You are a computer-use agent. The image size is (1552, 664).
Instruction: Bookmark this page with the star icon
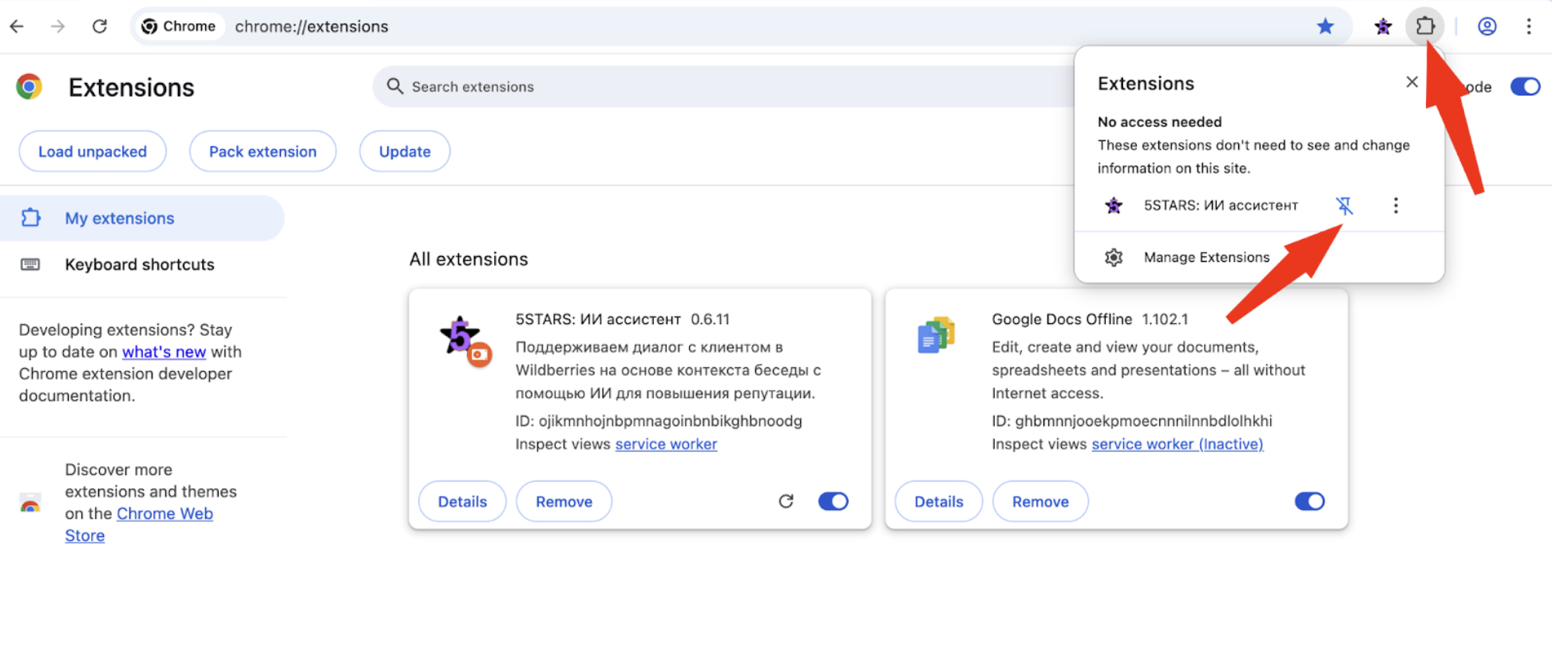(x=1325, y=26)
